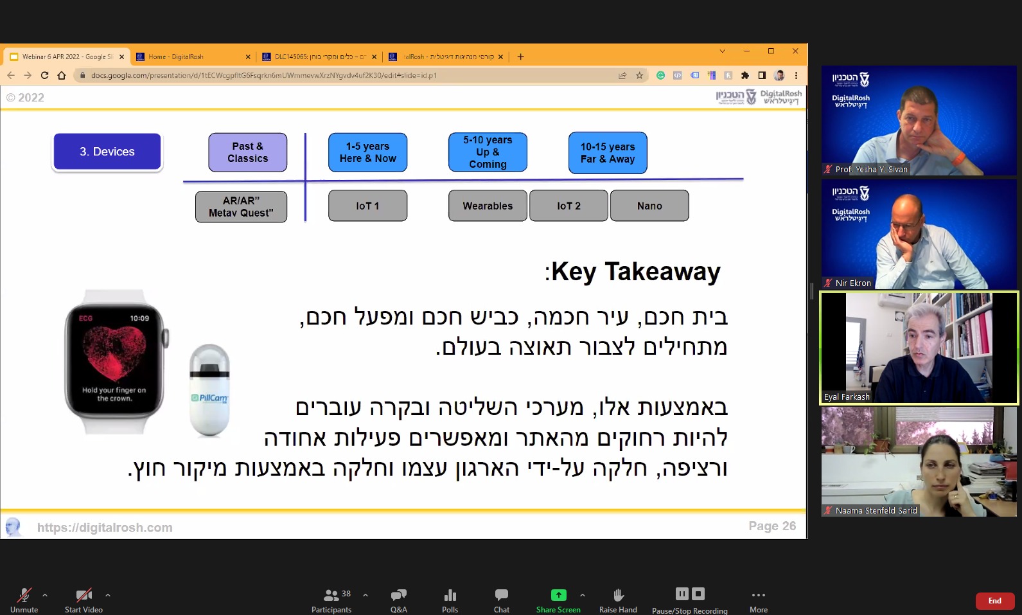Unmute the microphone in Zoom
This screenshot has width=1022, height=615.
24,600
